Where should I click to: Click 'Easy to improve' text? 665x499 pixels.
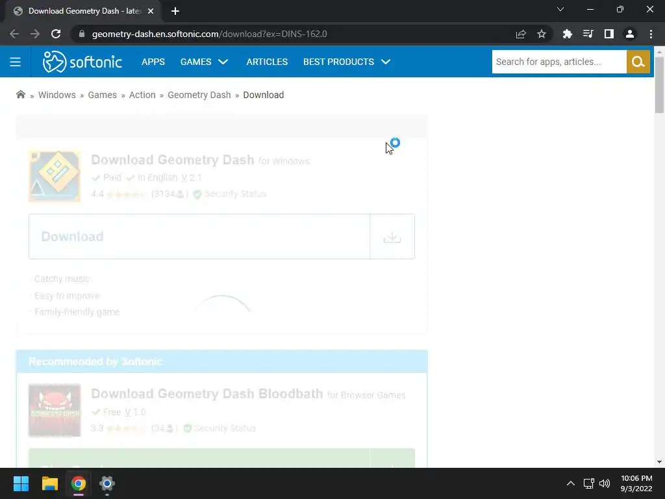(67, 296)
